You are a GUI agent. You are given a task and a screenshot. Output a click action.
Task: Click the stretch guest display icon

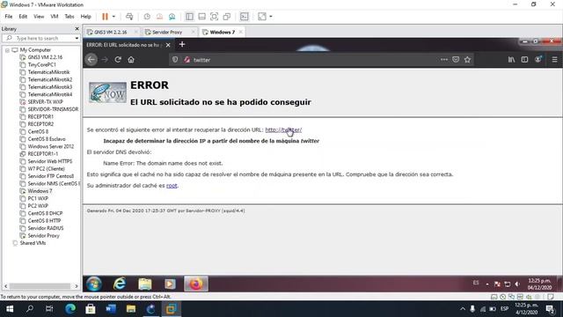pyautogui.click(x=262, y=17)
